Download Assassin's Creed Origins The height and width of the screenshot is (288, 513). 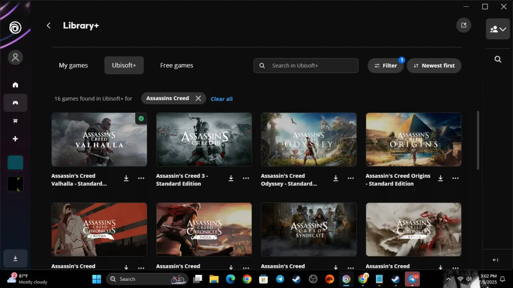click(x=440, y=178)
